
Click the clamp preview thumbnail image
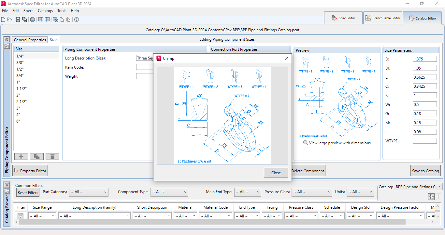pyautogui.click(x=337, y=97)
